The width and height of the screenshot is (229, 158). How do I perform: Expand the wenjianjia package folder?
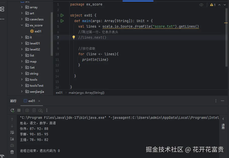click(x=22, y=91)
